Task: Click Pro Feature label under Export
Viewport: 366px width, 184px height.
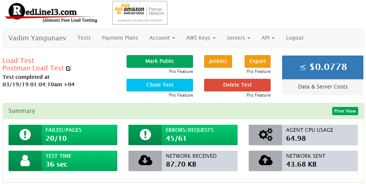Action: point(259,71)
